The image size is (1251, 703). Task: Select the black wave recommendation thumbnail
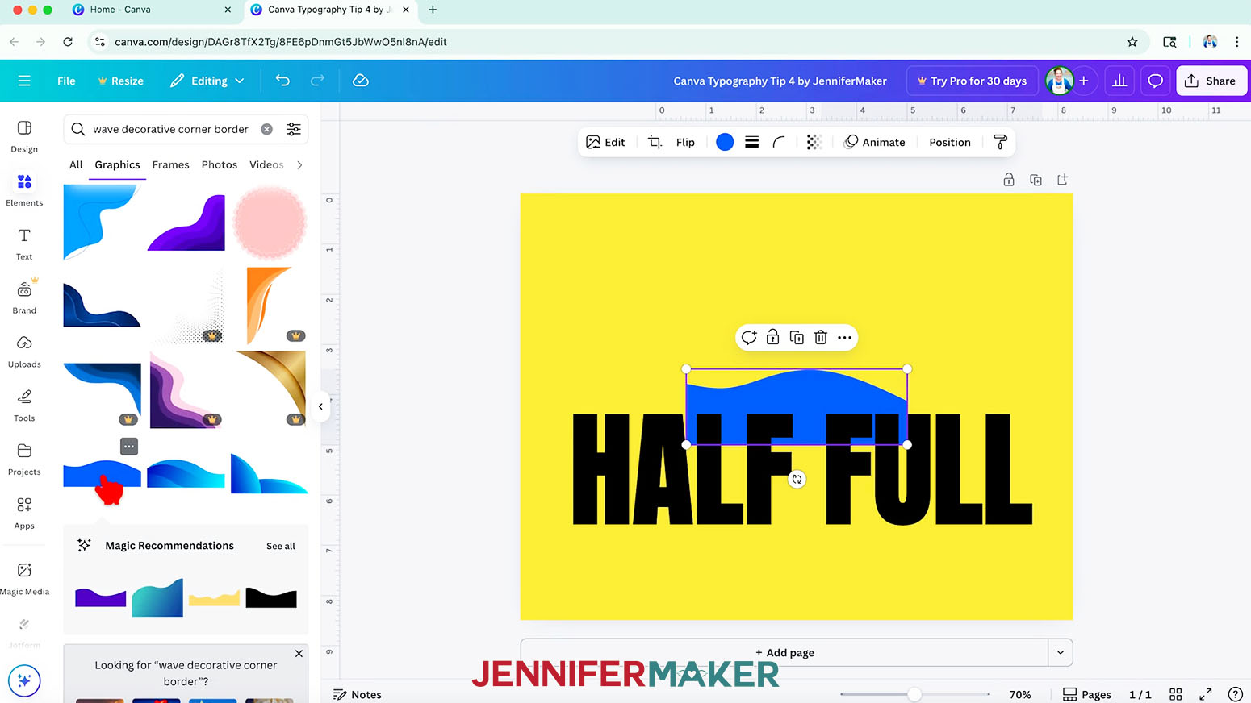(271, 597)
